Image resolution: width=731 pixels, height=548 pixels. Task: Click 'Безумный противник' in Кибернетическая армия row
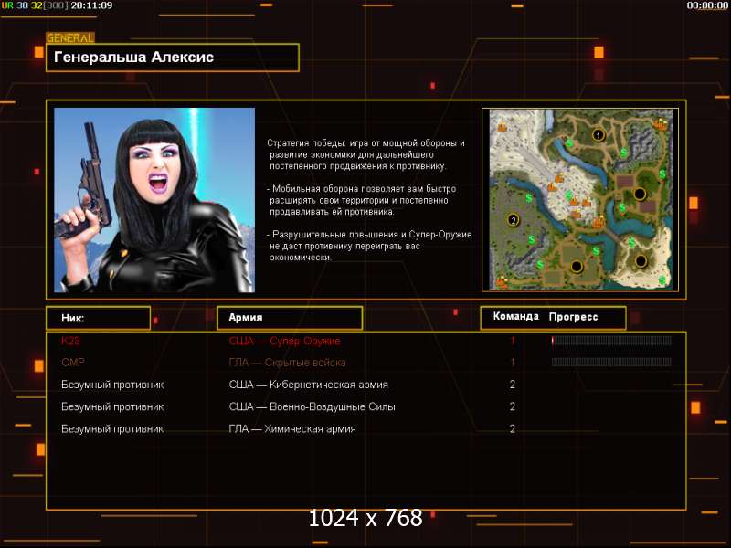(112, 385)
